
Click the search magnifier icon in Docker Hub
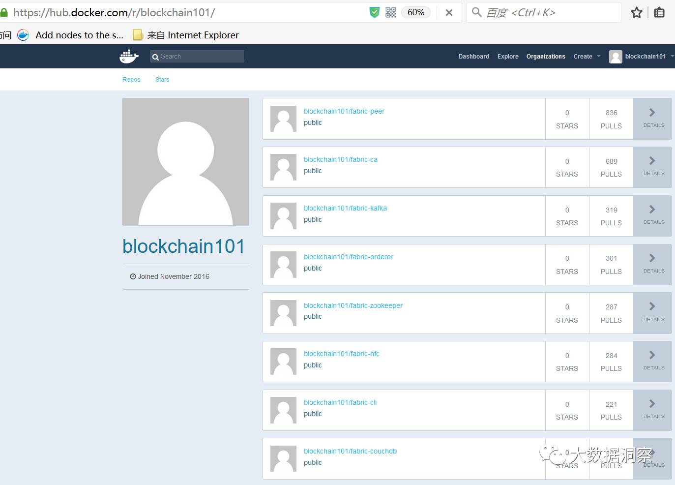coord(155,57)
